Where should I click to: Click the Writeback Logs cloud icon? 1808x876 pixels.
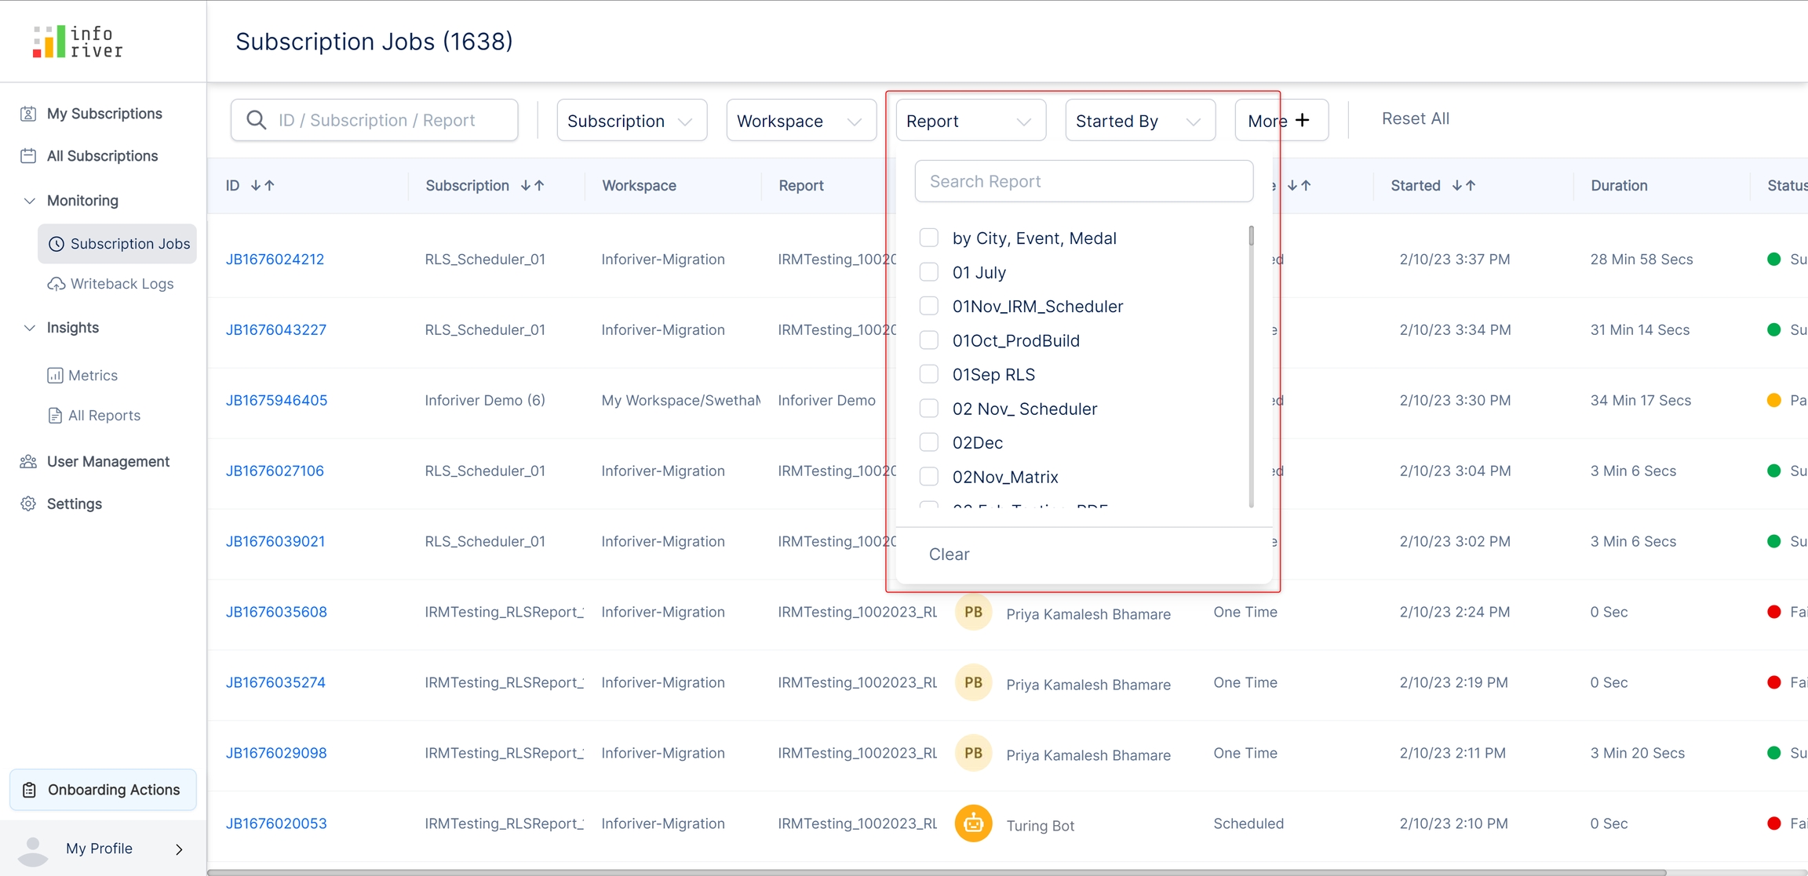(x=56, y=284)
